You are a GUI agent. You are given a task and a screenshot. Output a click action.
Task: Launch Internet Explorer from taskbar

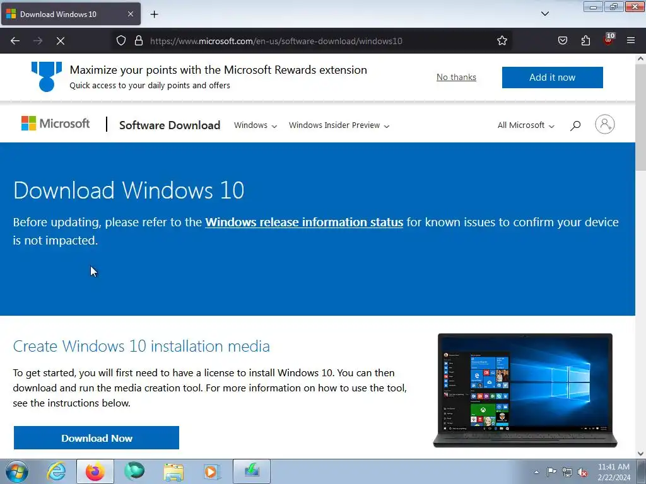56,471
